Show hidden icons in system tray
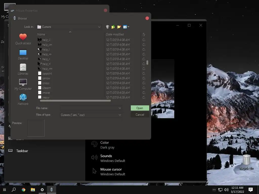Screen dimensions: 259x194 (x=214, y=190)
